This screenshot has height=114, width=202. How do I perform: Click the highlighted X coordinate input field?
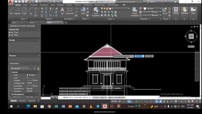point(139,56)
